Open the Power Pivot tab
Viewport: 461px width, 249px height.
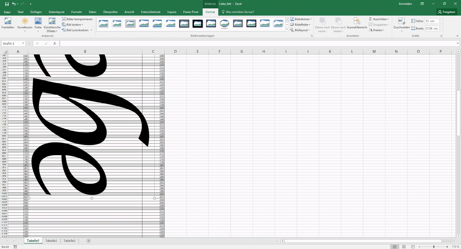[191, 12]
